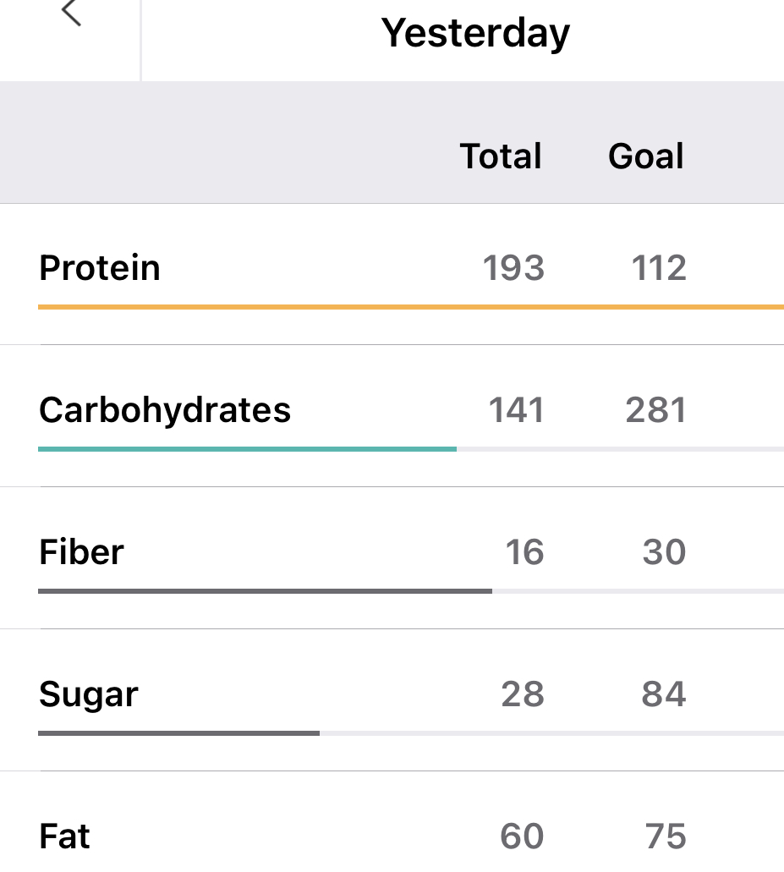Select the Goal column header

tap(646, 156)
